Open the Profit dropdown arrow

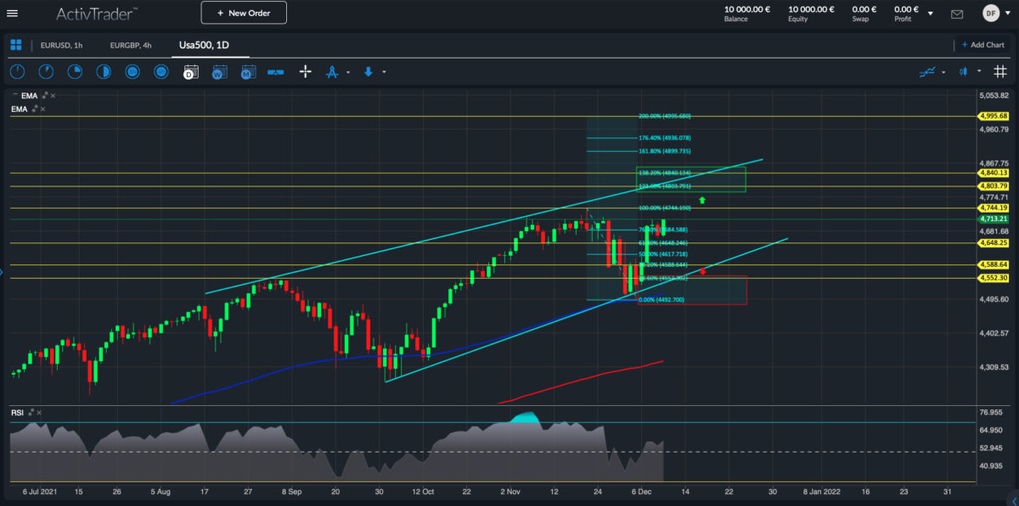[930, 14]
